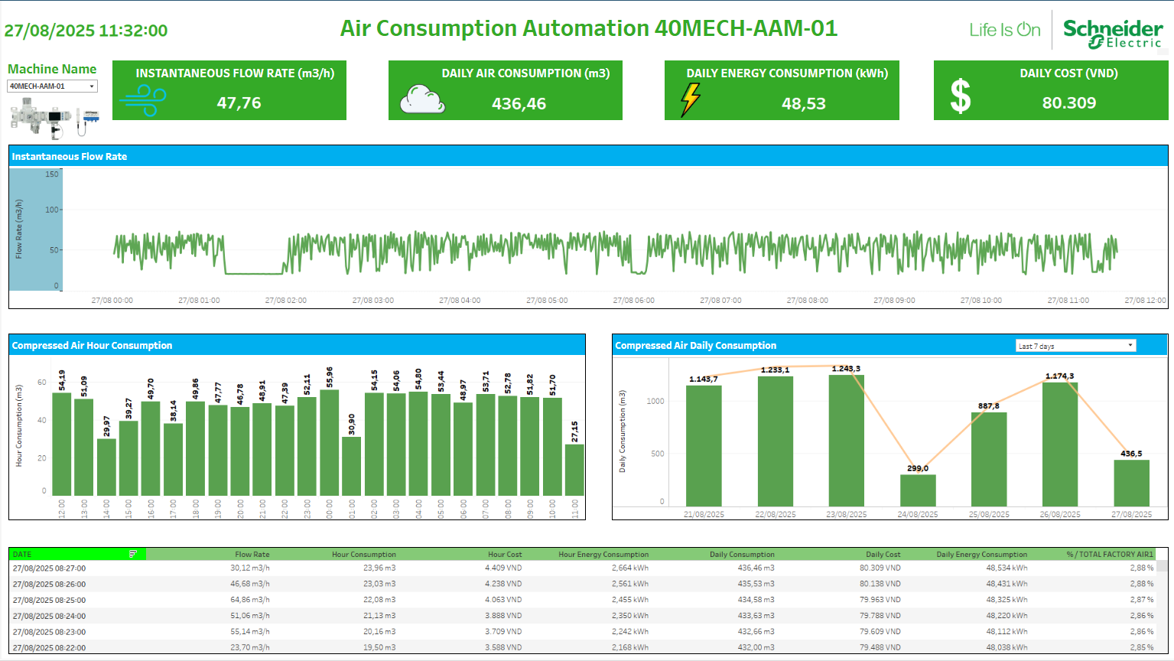1174x661 pixels.
Task: Click the wind icon in flow rate card
Action: coord(143,100)
